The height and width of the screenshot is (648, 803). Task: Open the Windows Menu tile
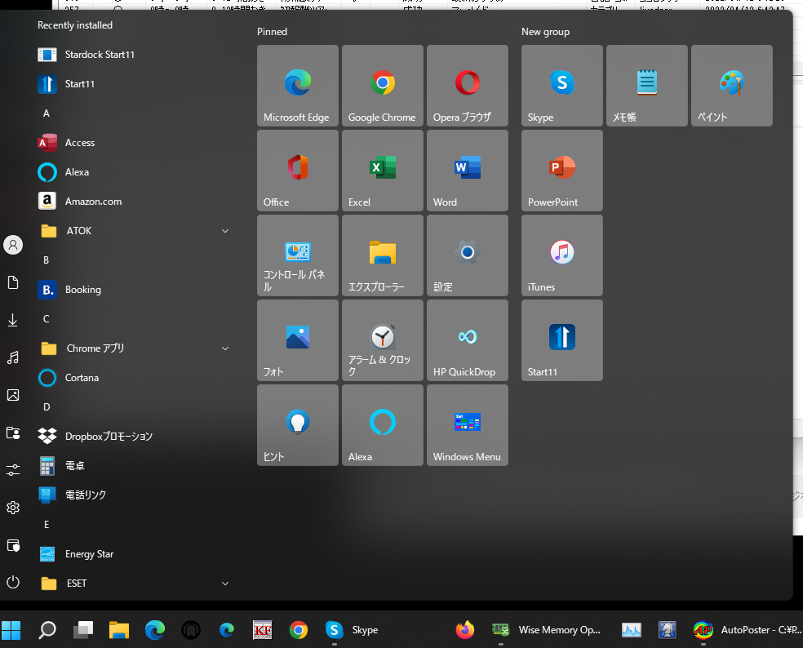coord(468,426)
